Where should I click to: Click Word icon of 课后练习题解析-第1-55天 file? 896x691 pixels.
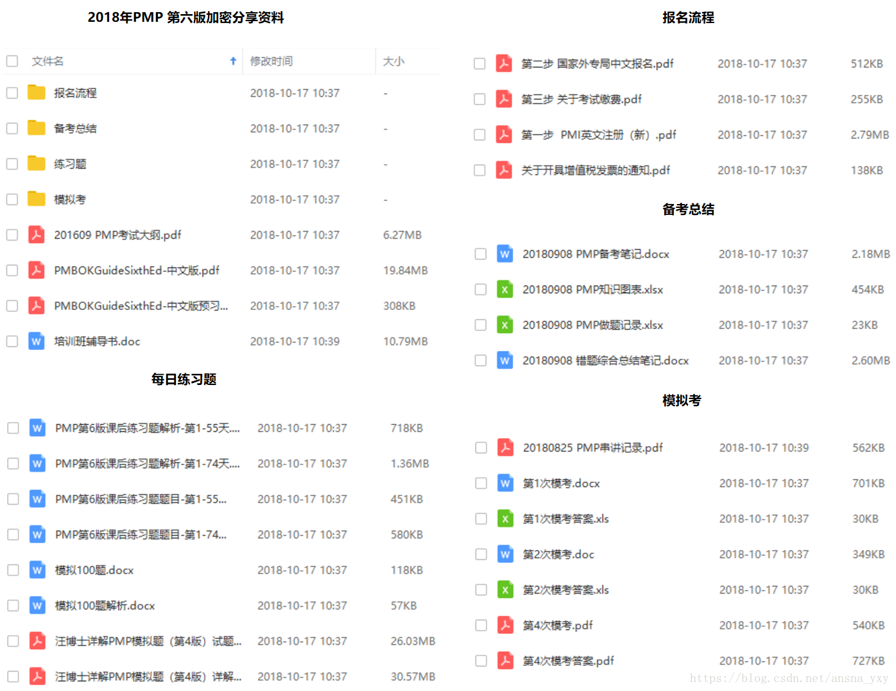pyautogui.click(x=38, y=428)
